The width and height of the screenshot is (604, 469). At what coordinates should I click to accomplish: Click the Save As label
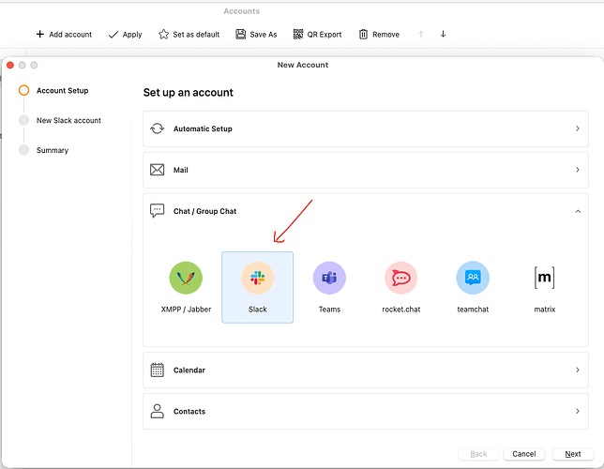tap(264, 35)
